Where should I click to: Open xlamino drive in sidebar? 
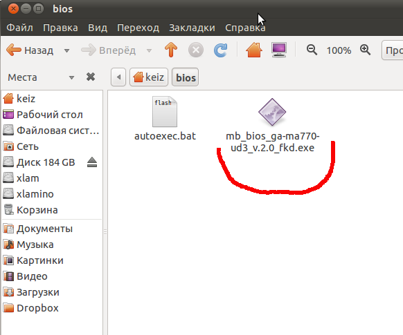click(52, 194)
